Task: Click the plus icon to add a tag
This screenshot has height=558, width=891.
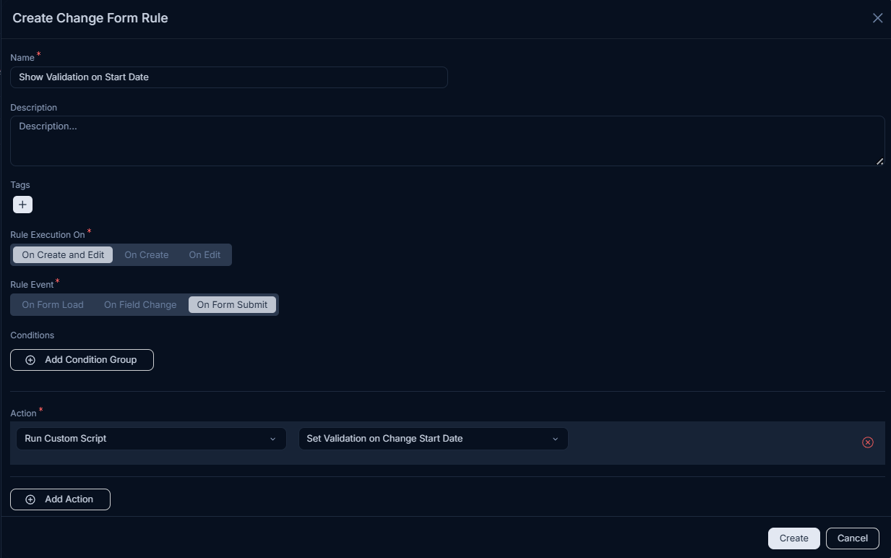Action: (22, 205)
